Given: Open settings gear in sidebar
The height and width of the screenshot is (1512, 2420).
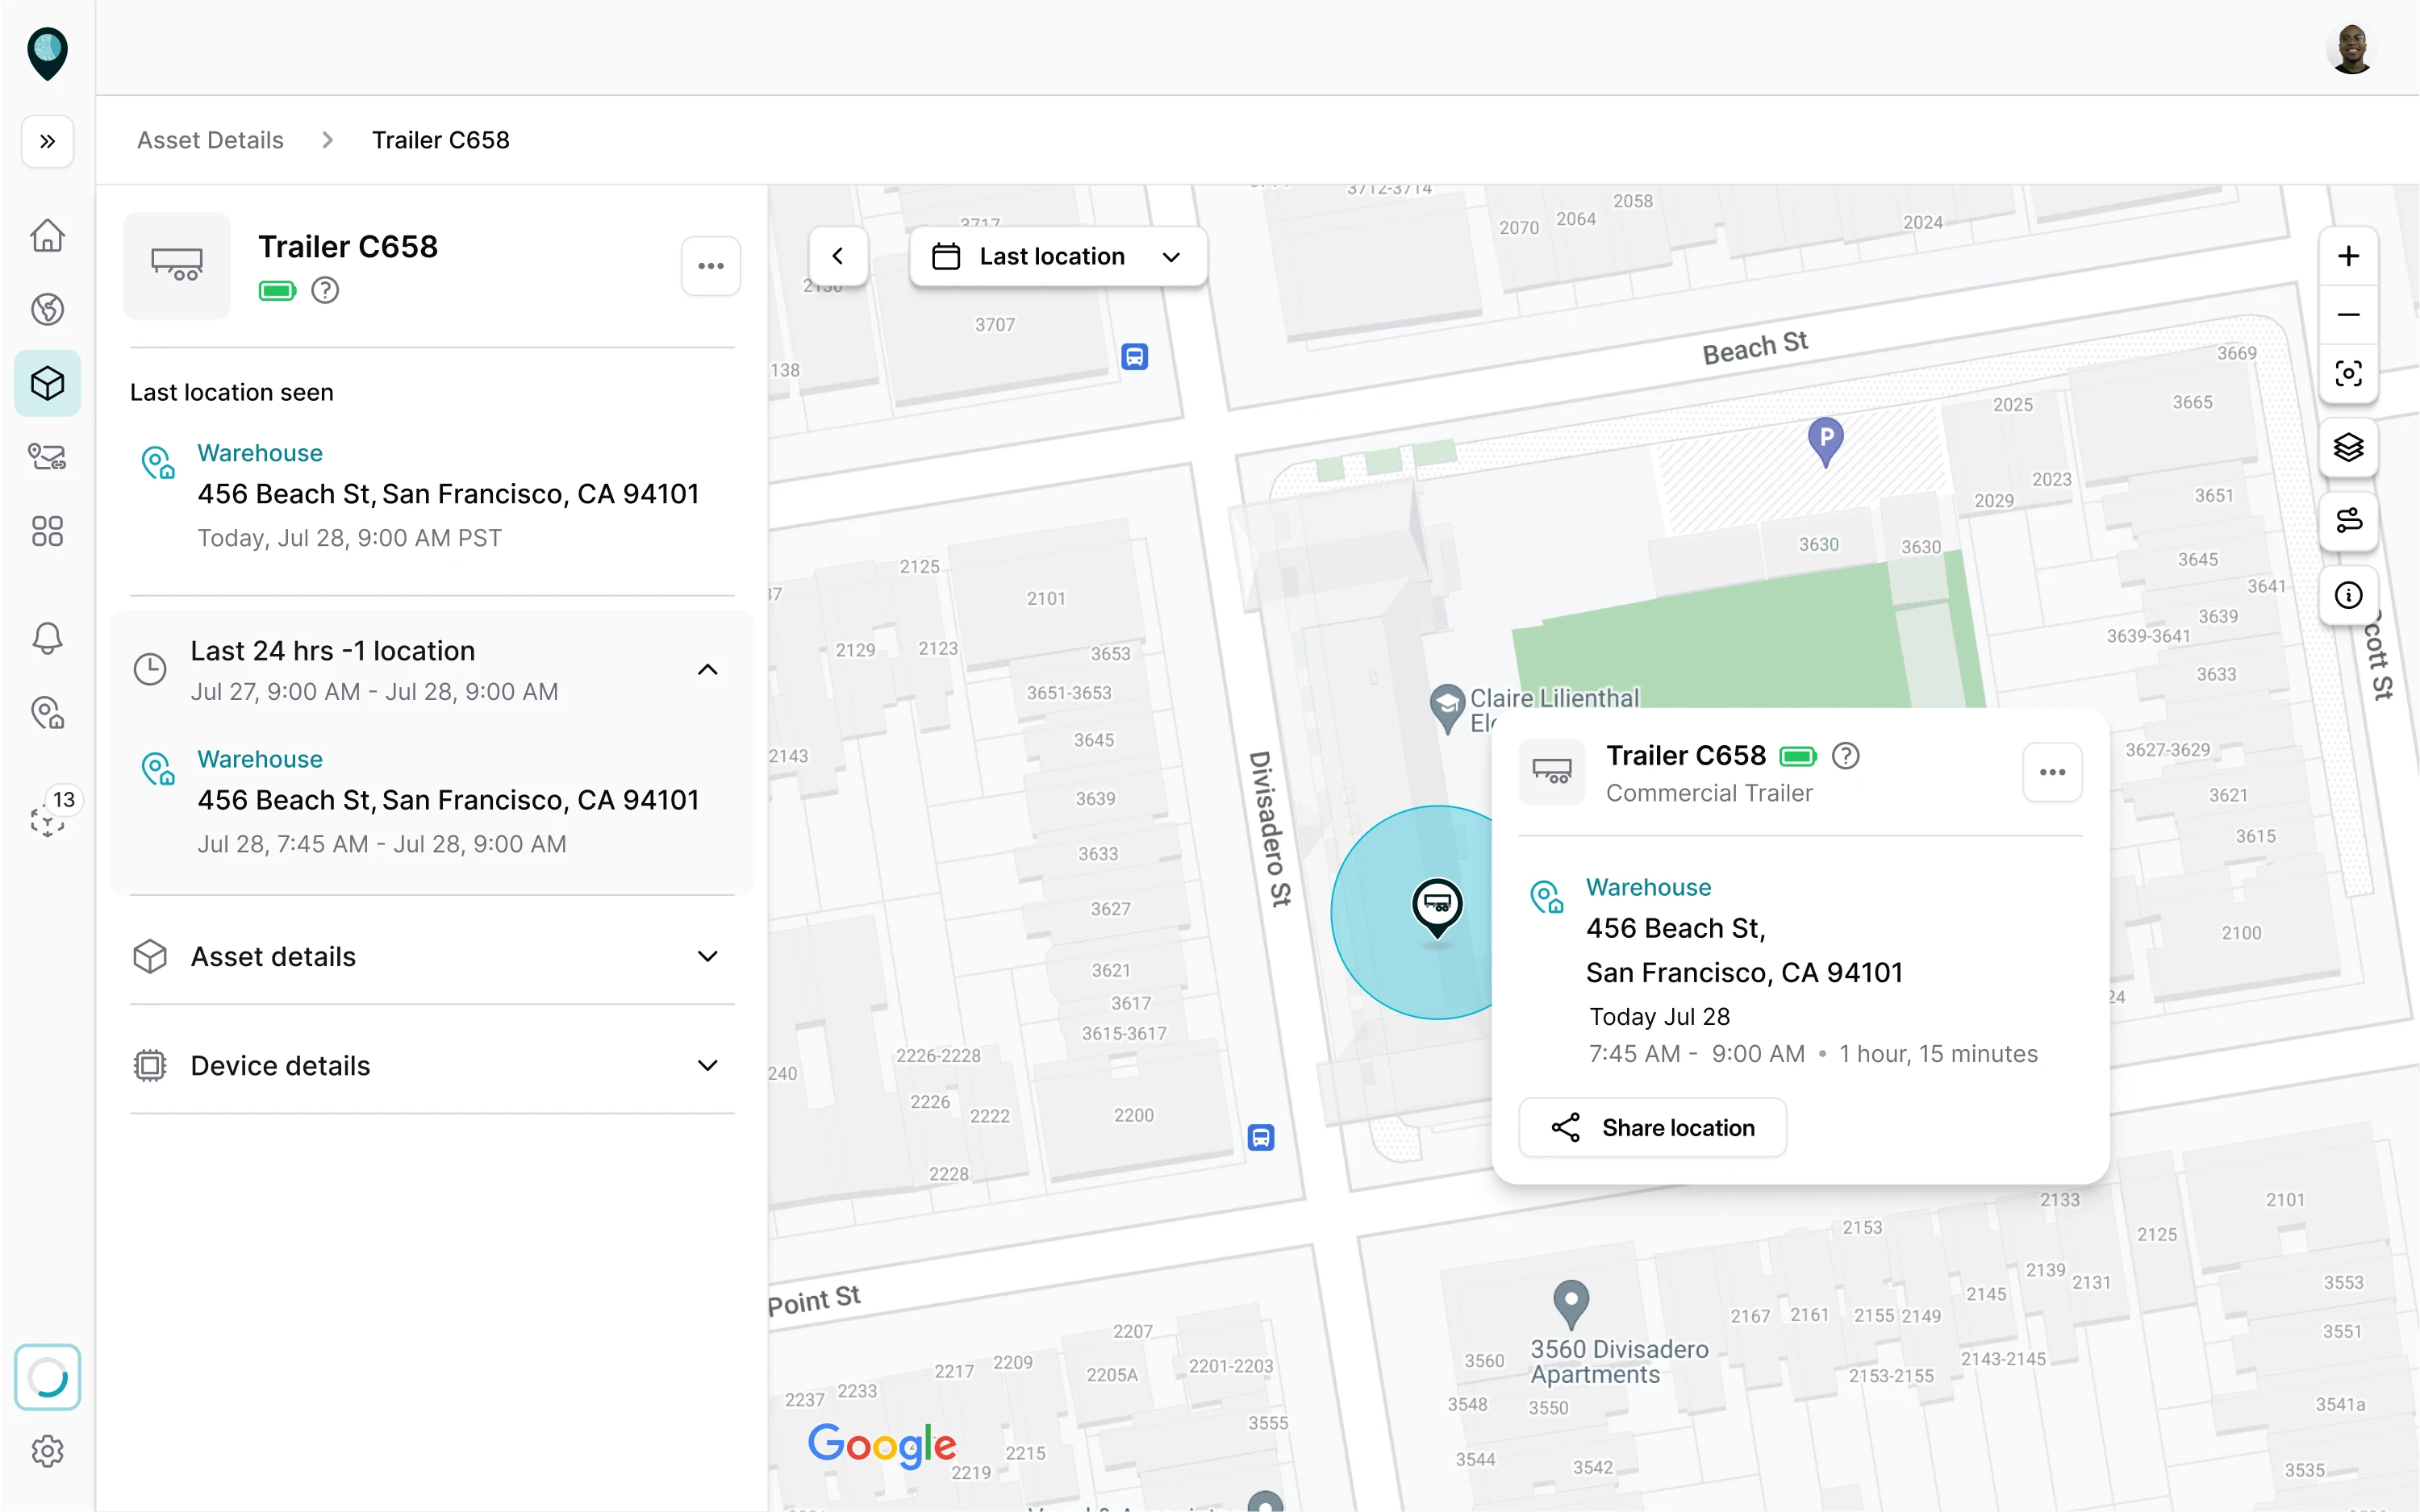Looking at the screenshot, I should point(47,1451).
